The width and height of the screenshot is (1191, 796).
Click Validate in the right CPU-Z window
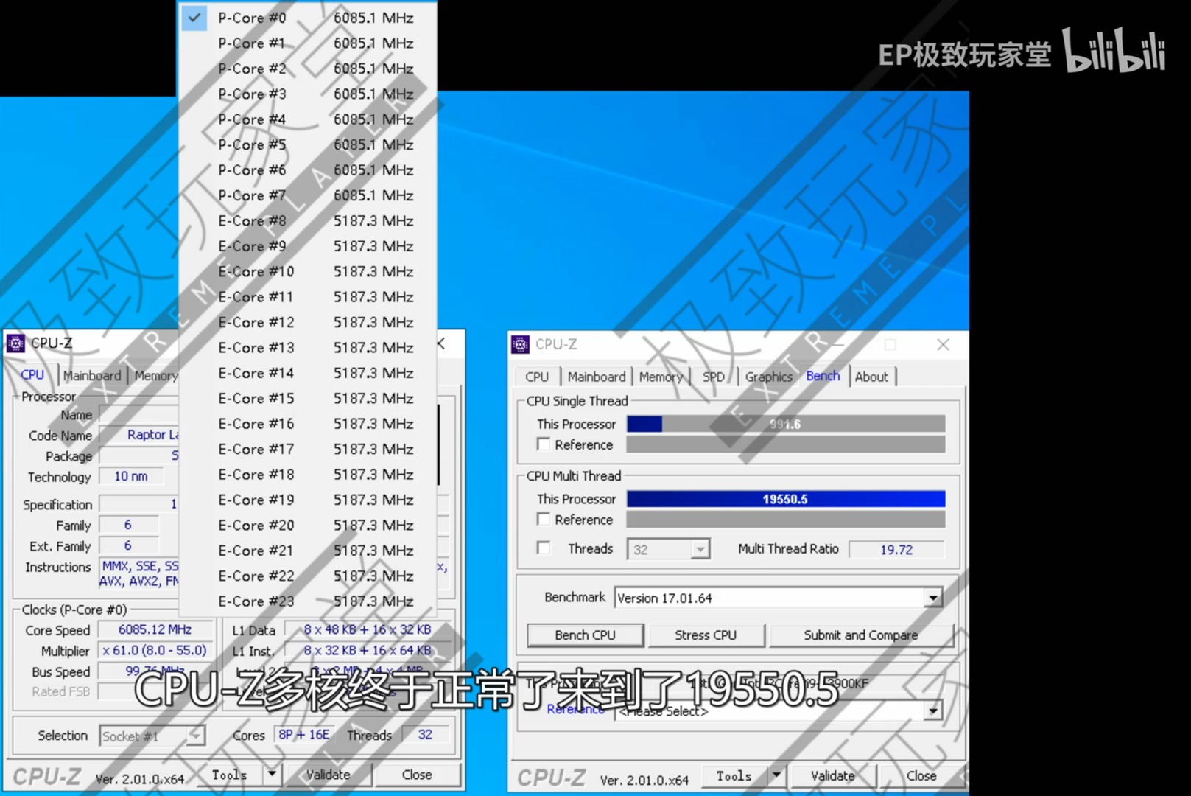(832, 775)
